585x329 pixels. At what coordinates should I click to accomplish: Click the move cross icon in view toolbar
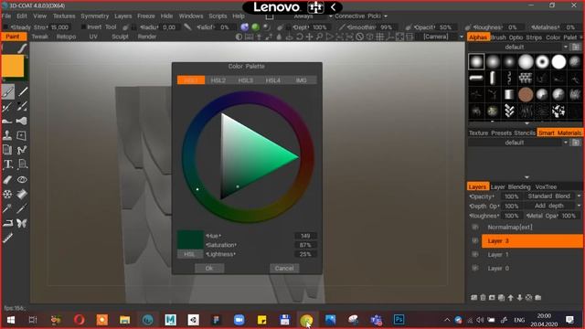click(309, 37)
